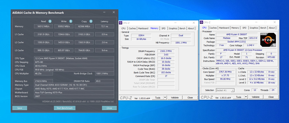Click L2 Cache Write value 1455.0 GB/s

coord(64,42)
